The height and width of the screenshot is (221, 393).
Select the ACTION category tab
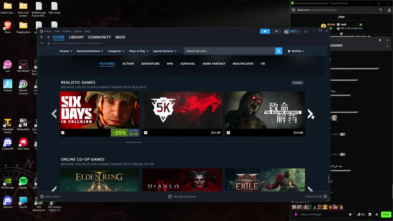coord(128,64)
